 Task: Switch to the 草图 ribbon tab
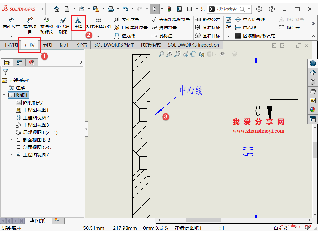[47, 45]
